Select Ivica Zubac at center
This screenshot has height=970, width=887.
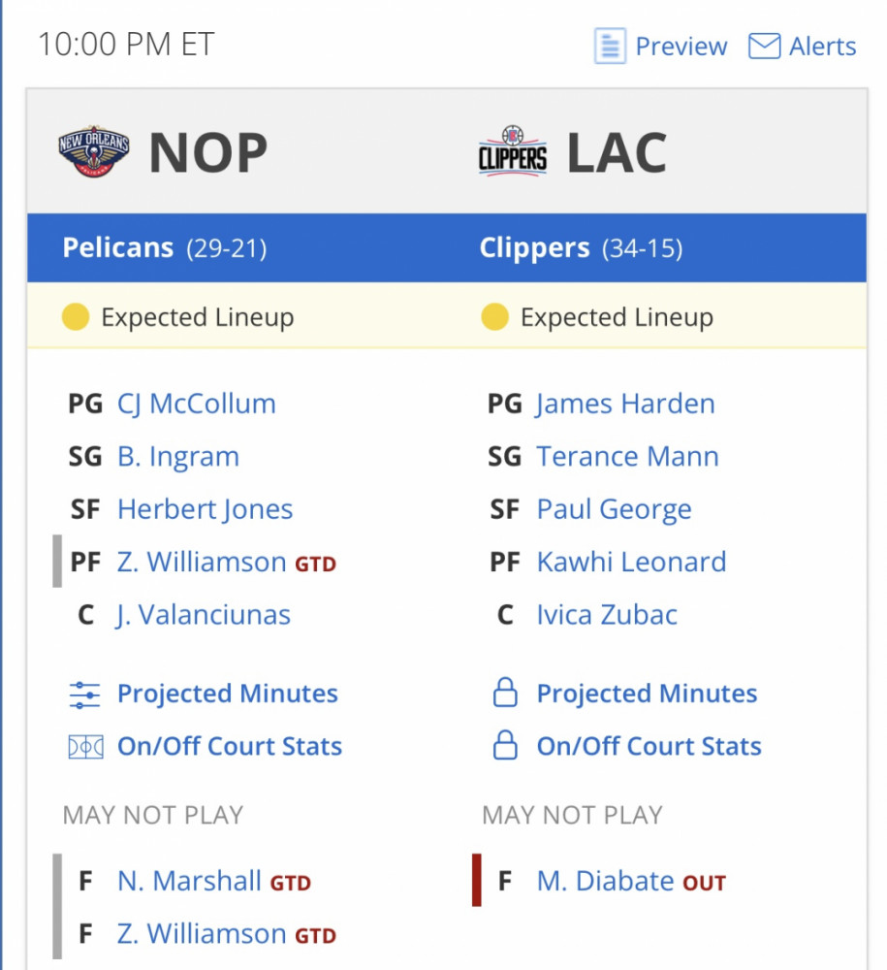tap(607, 615)
